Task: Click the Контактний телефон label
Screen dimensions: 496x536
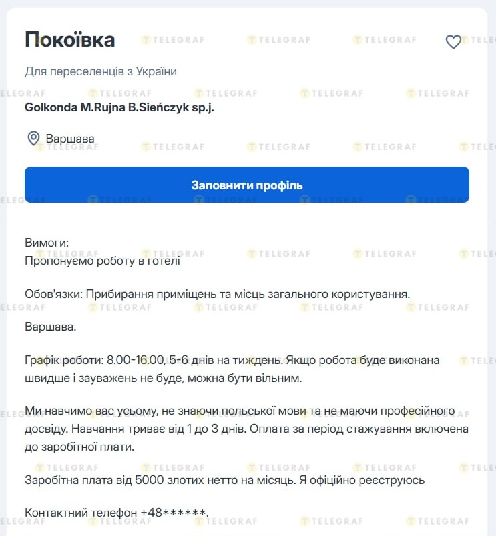Action: (x=81, y=513)
